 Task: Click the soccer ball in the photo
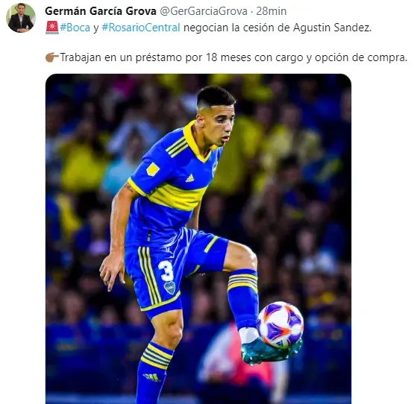tap(280, 324)
